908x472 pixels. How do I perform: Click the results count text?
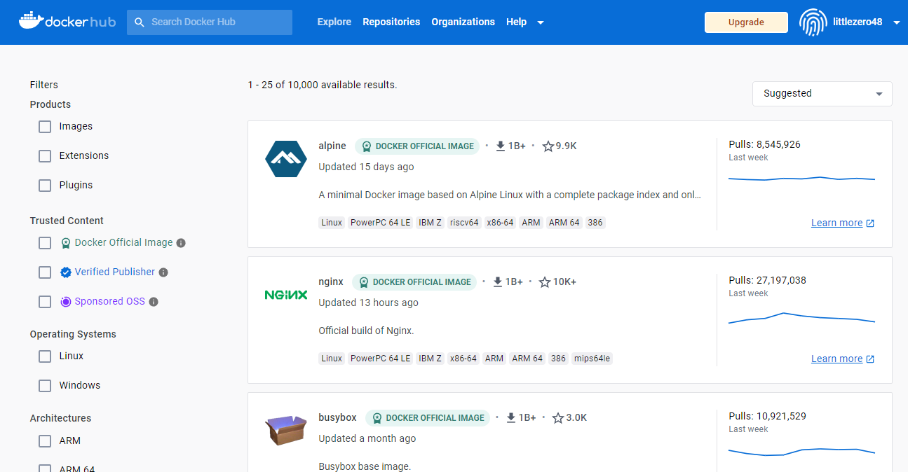tap(323, 85)
